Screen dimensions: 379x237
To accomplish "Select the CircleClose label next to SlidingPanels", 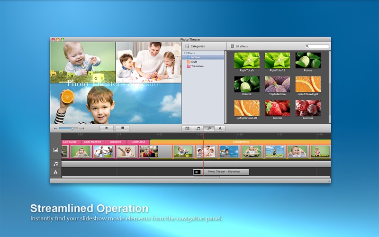I will coord(138,142).
